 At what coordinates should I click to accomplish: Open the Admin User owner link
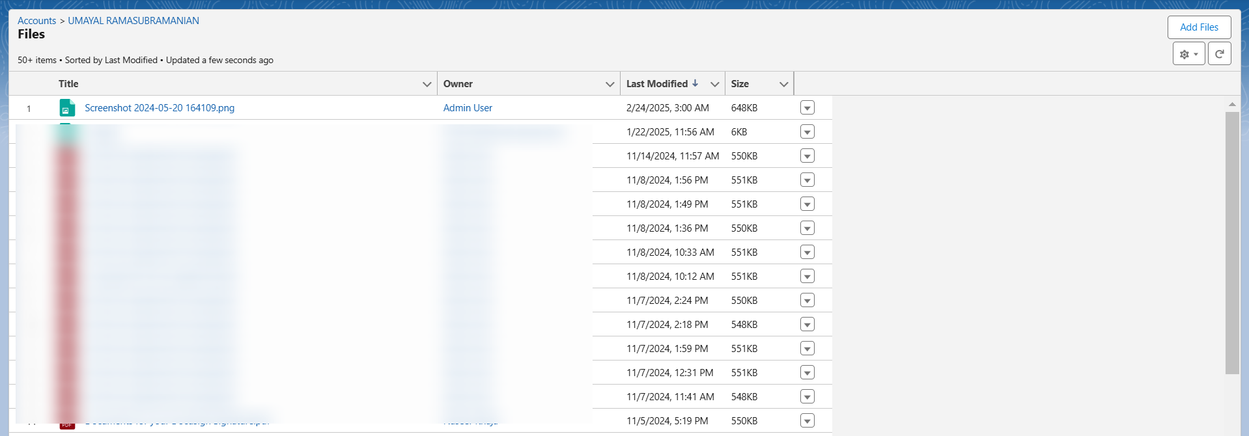pos(468,108)
